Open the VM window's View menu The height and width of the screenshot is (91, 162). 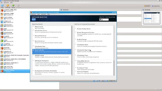pos(38,14)
